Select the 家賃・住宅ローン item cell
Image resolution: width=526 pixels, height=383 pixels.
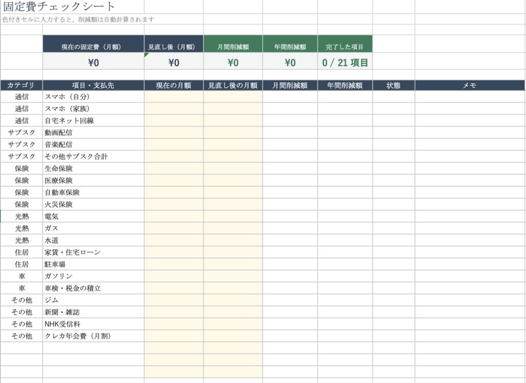coord(93,252)
